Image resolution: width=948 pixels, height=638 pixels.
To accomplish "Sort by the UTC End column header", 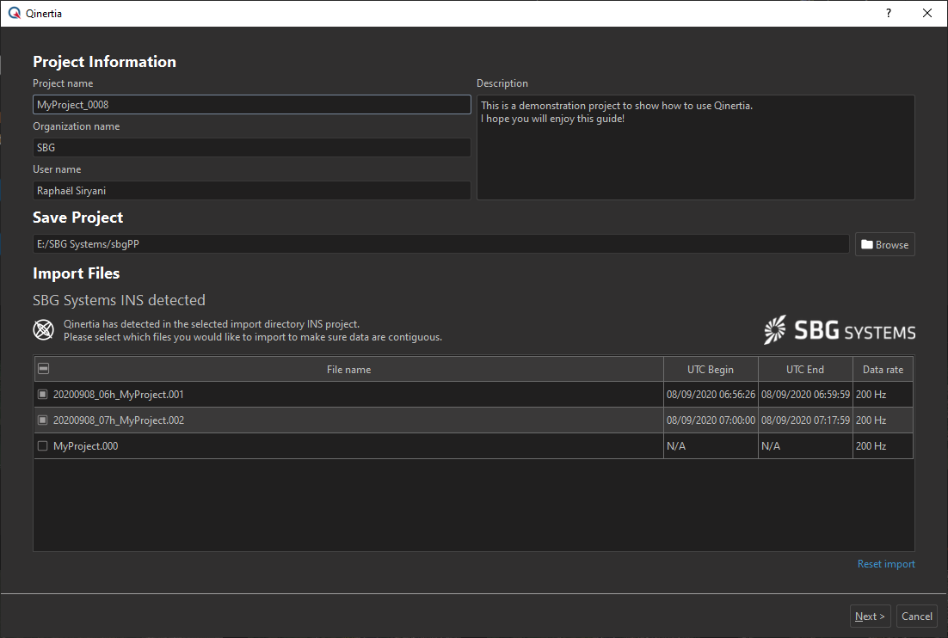I will point(804,370).
